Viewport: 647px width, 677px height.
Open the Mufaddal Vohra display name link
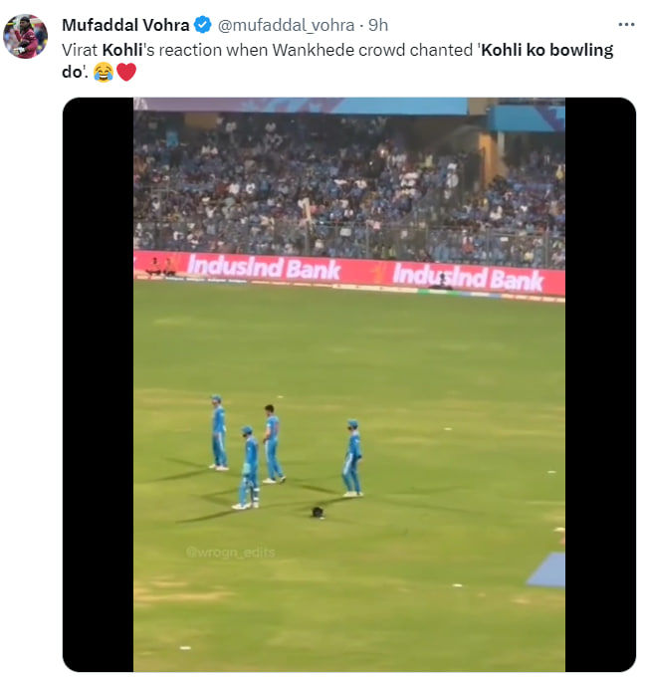[x=124, y=25]
